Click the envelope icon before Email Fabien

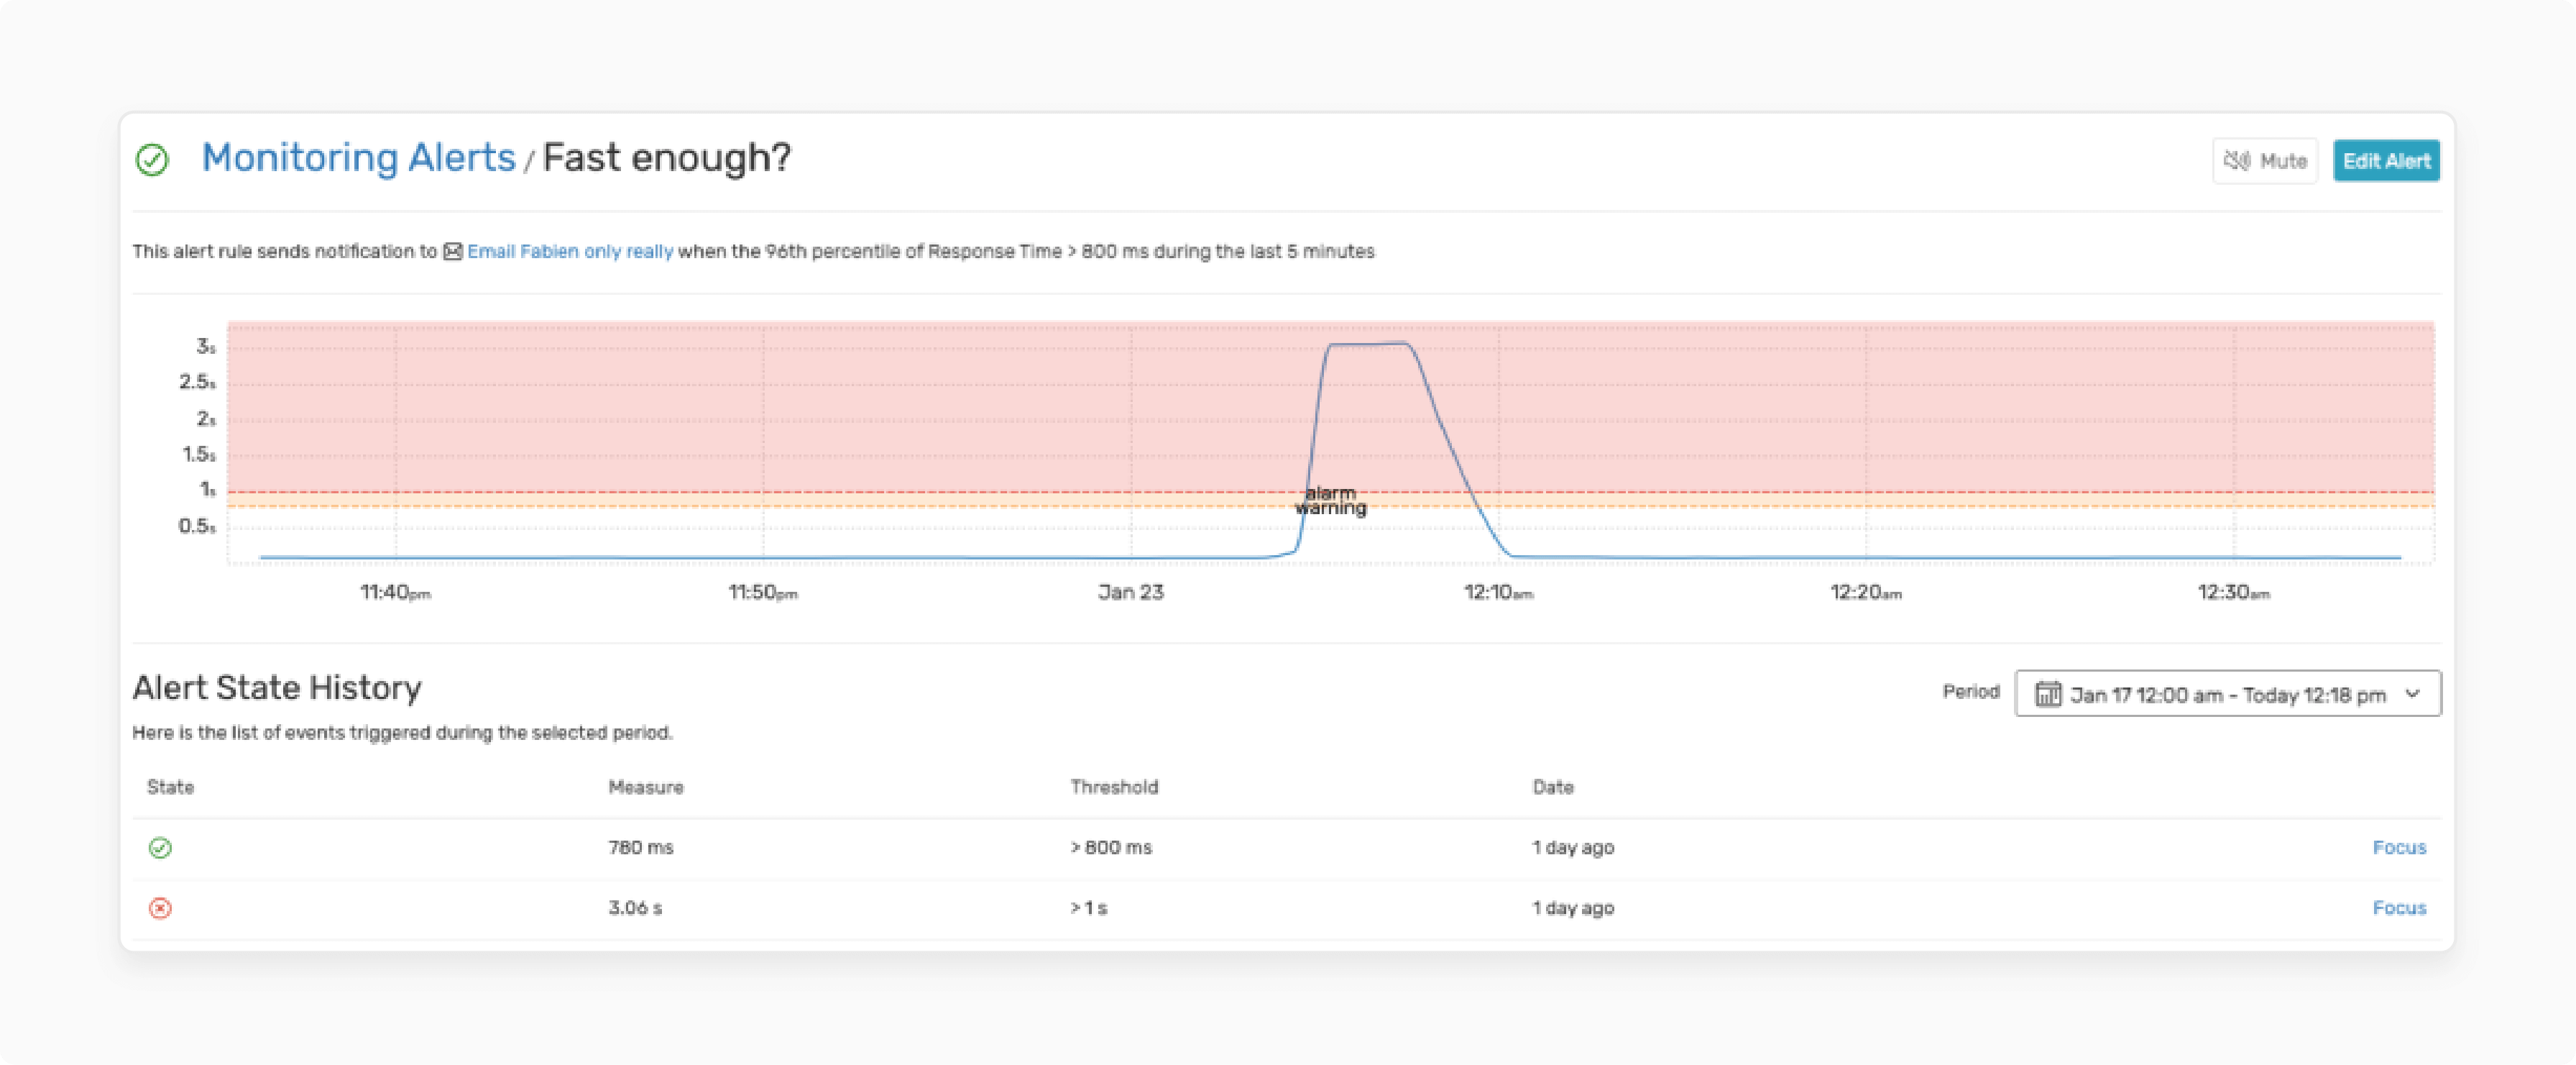click(453, 251)
